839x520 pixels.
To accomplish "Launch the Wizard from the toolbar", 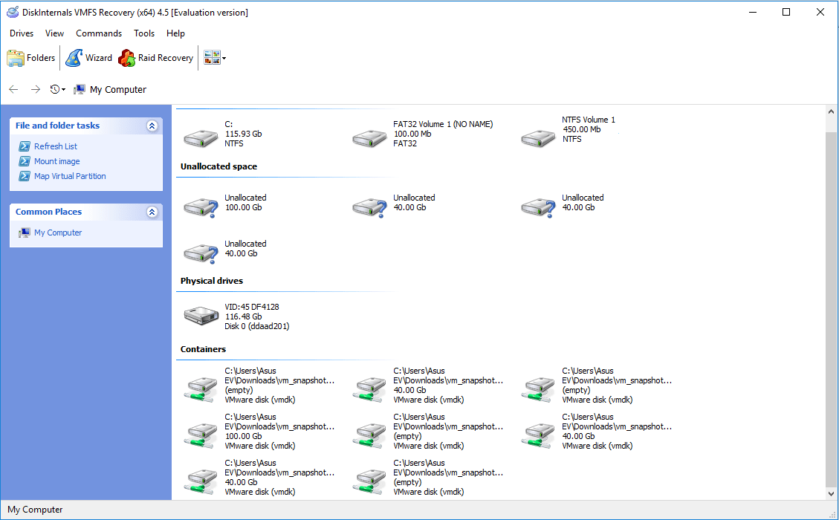I will coord(89,58).
